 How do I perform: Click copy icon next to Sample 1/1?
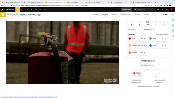pos(153,29)
